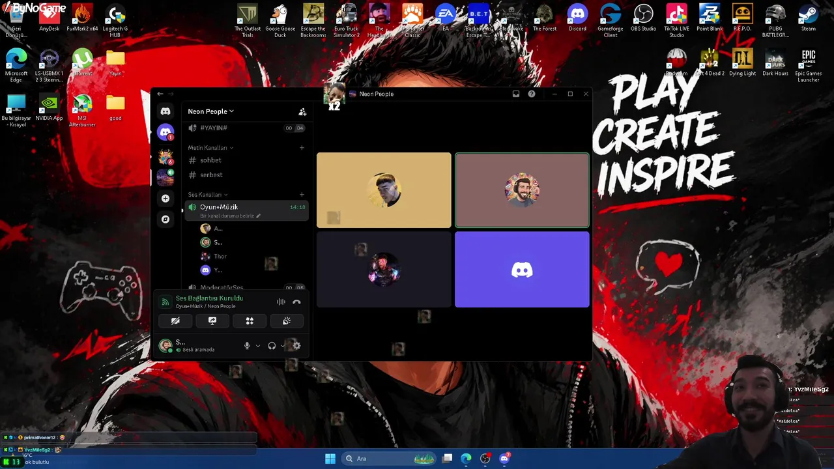Open Left 4 Dead 2 desktop shortcut
Image resolution: width=834 pixels, height=469 pixels.
click(709, 63)
